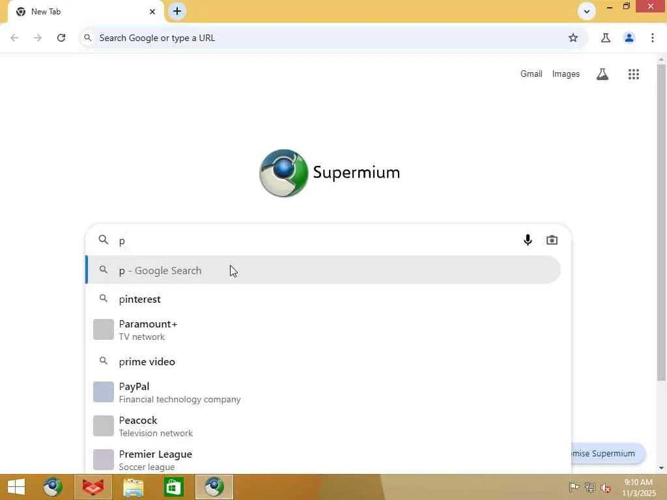
Task: Click the browser forward arrow
Action: tap(38, 38)
